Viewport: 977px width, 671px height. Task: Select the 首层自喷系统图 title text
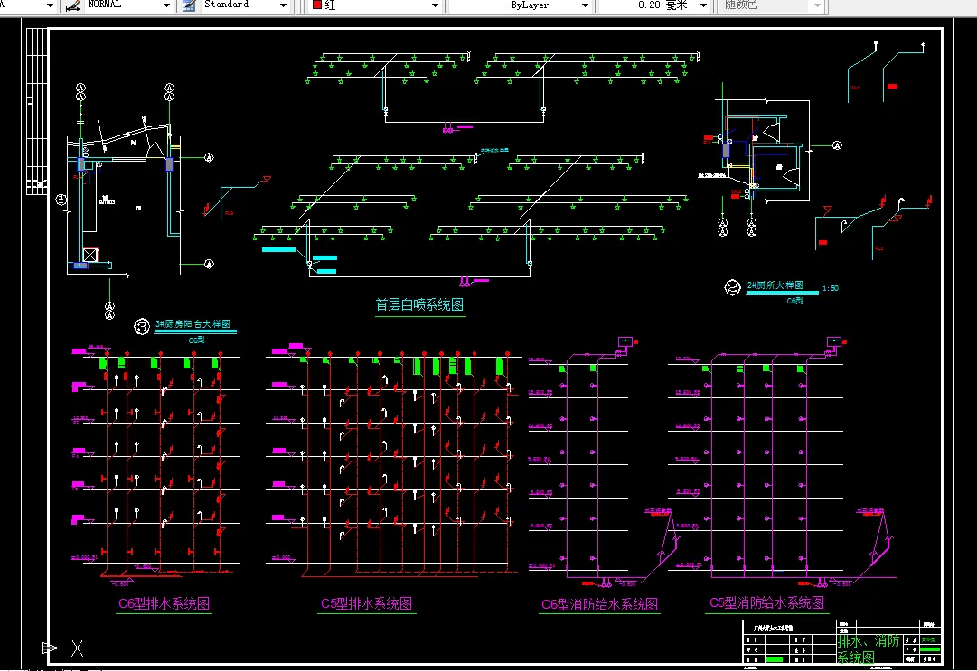pos(419,304)
